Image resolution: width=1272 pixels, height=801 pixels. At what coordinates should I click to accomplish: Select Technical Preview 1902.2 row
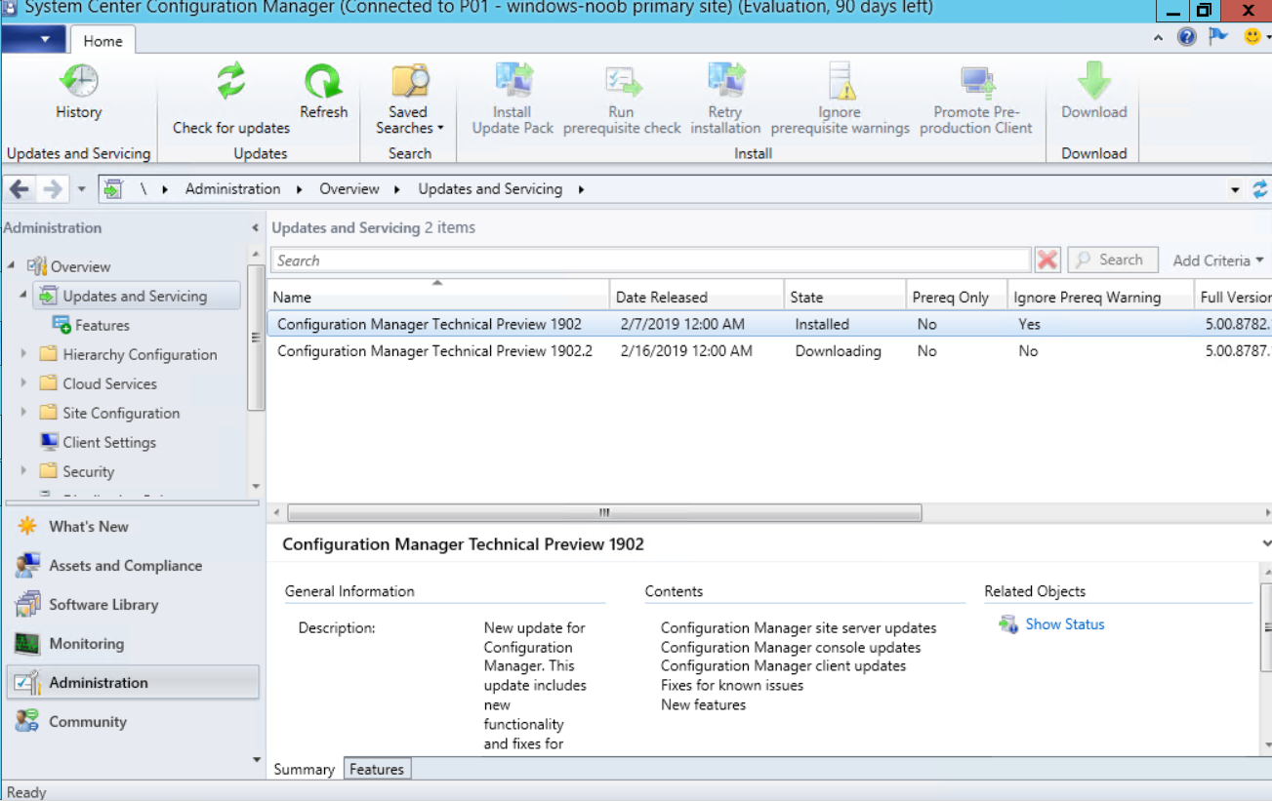click(769, 351)
